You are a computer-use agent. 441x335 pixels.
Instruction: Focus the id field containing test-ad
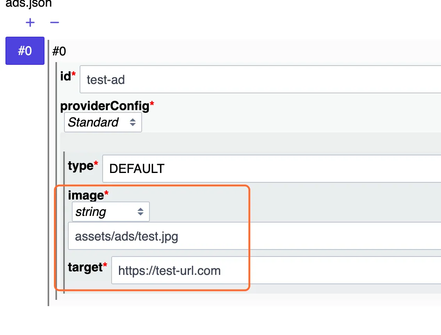click(x=260, y=79)
